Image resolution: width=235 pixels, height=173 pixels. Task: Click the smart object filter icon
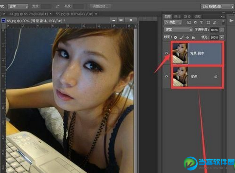point(214,23)
